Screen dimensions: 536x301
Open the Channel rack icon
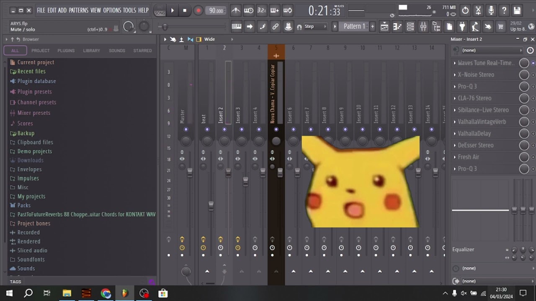point(410,27)
